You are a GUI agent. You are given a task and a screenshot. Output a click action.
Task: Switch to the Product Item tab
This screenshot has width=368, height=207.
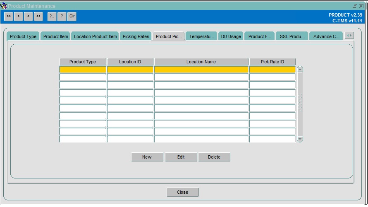click(x=56, y=36)
